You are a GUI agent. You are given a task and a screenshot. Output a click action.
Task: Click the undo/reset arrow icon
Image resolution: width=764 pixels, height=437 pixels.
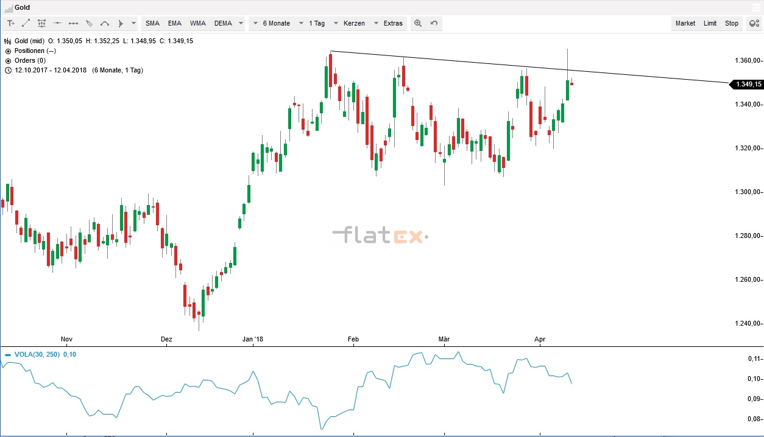coord(434,23)
